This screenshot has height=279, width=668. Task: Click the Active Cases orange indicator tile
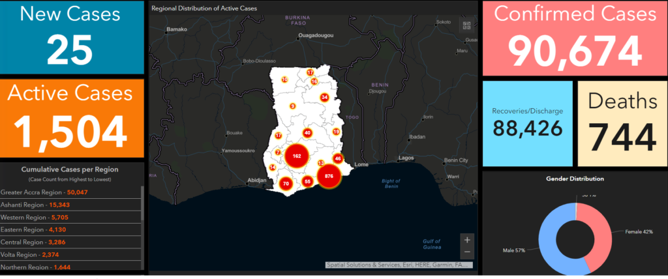pyautogui.click(x=72, y=119)
